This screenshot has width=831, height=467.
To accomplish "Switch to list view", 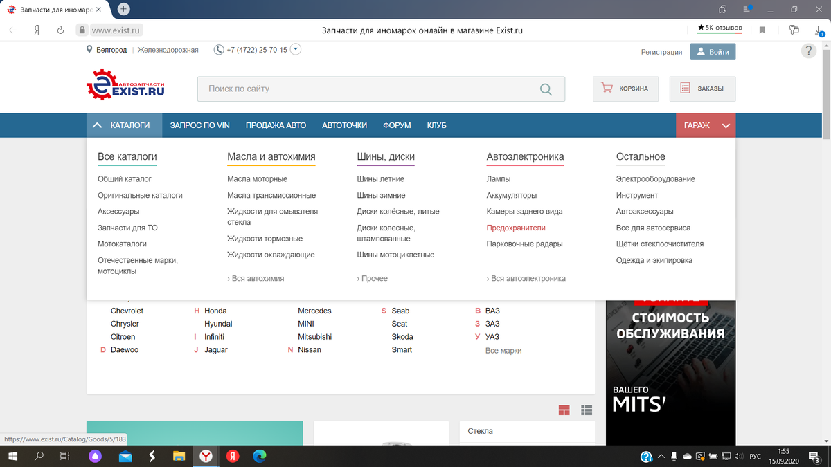I will (x=587, y=410).
